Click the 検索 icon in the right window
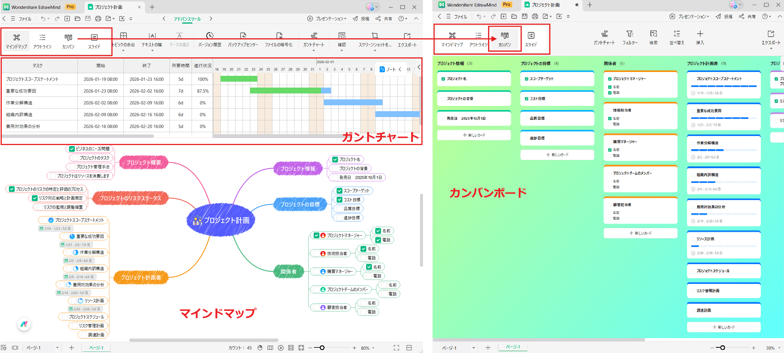The height and width of the screenshot is (353, 784). click(x=653, y=37)
